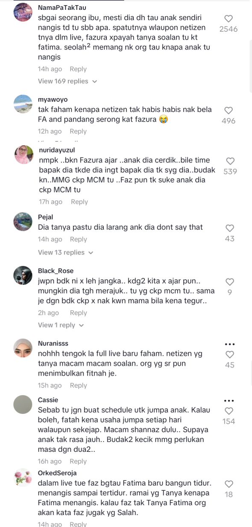This screenshot has height=527, width=252.
Task: Like Pejal's comment with the heart icon
Action: click(230, 228)
